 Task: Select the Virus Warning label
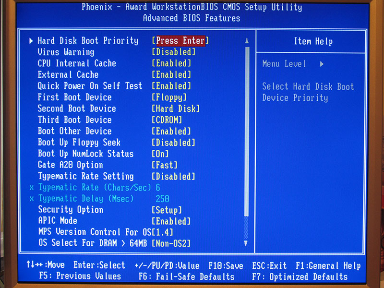tap(66, 52)
